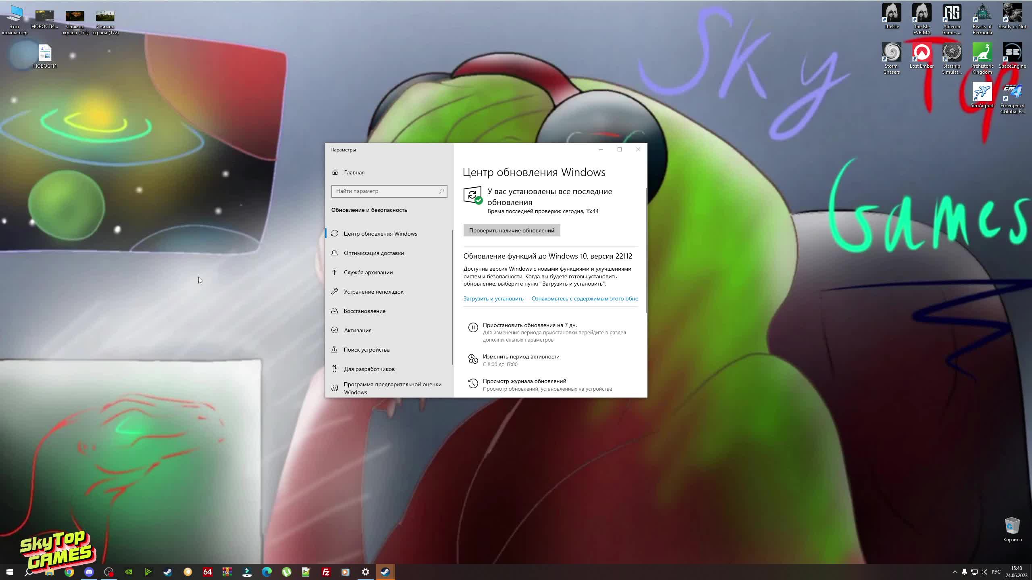
Task: Click the Служба архивации icon
Action: pos(335,272)
